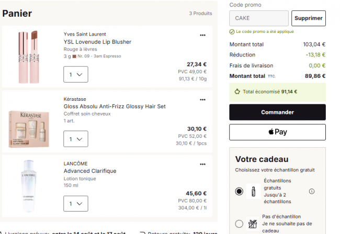Click Supprimer to remove the promo code
Viewport: 340px width, 234px height.
(308, 18)
